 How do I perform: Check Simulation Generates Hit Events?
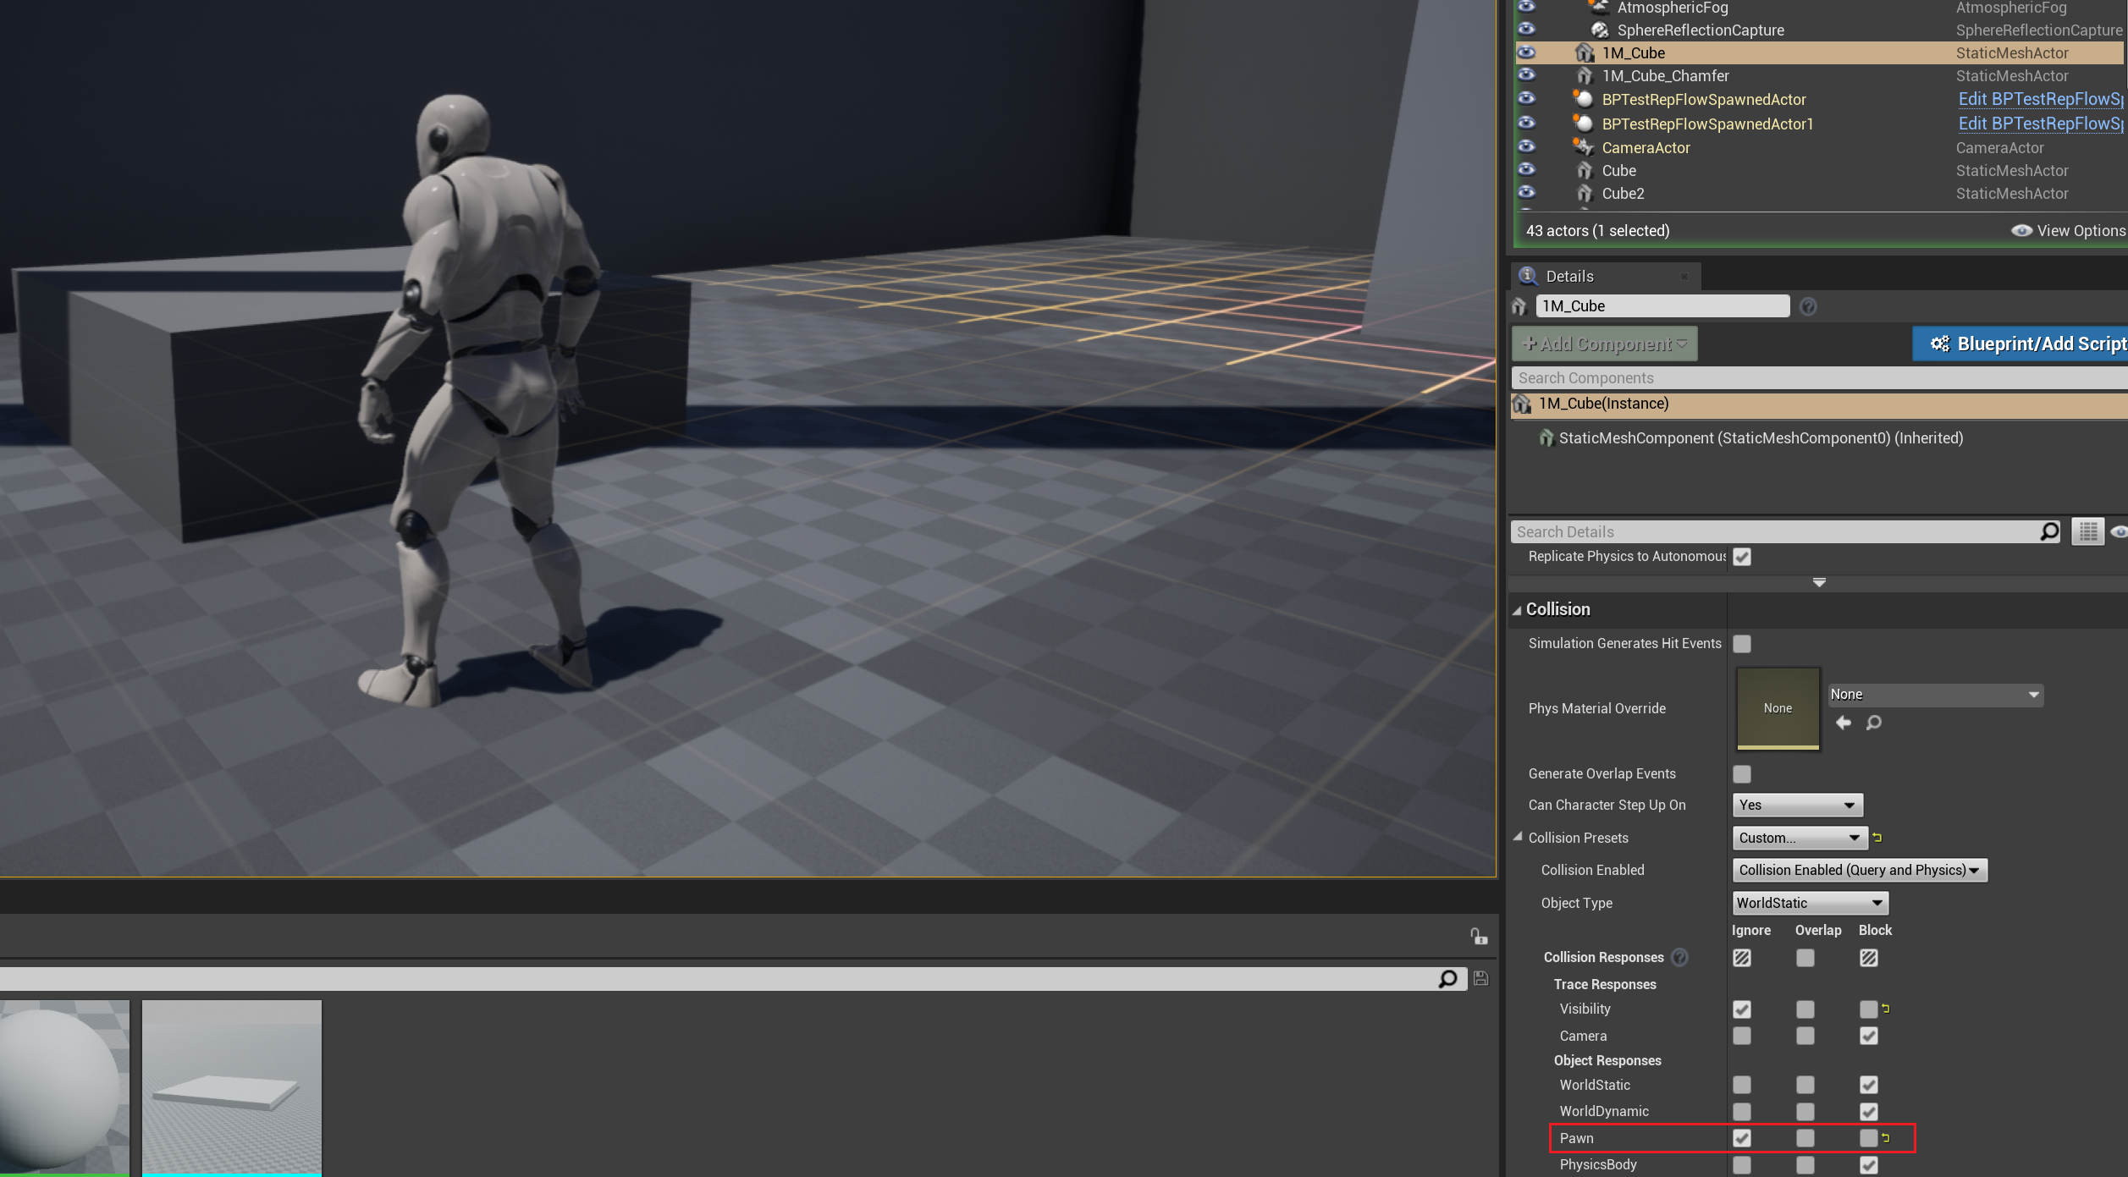[x=1741, y=644]
